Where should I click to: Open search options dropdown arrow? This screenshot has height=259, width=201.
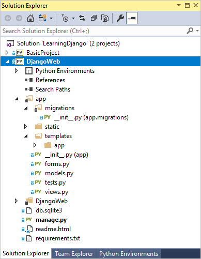(x=197, y=31)
